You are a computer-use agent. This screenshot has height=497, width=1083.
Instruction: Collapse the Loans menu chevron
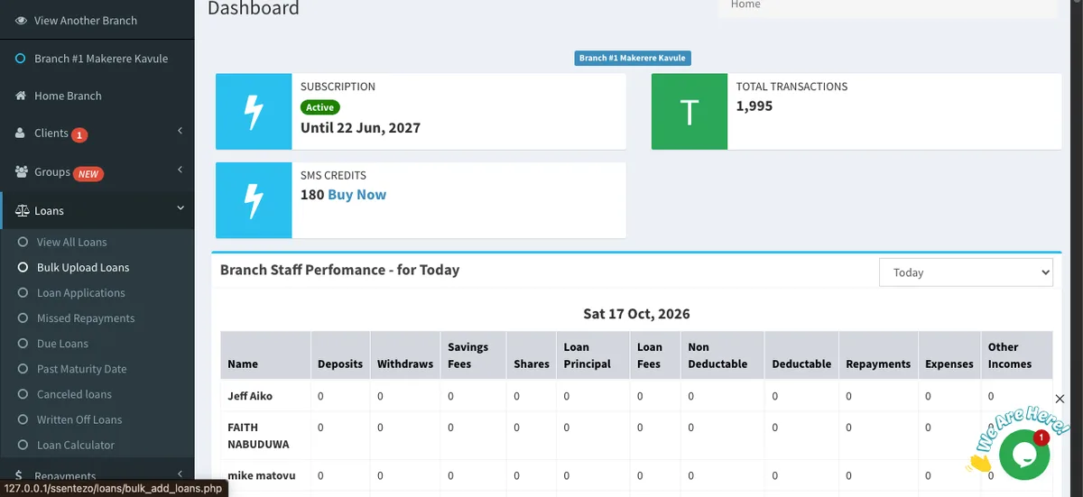(180, 208)
